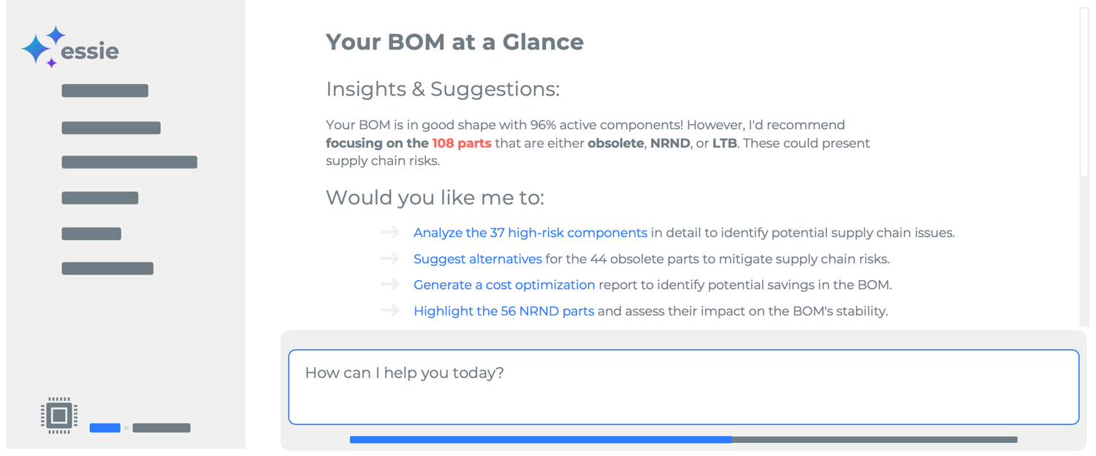Click the 'essie' wordmark text
1096x456 pixels.
(x=90, y=51)
